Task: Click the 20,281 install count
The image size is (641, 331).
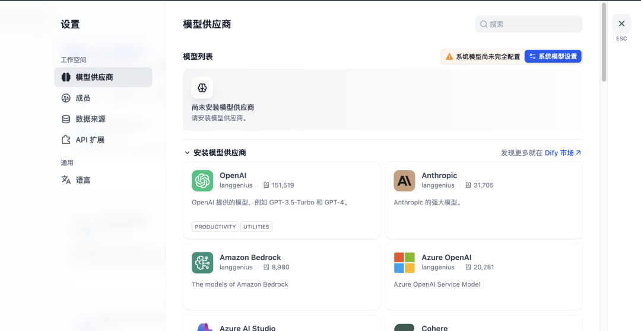Action: 484,267
